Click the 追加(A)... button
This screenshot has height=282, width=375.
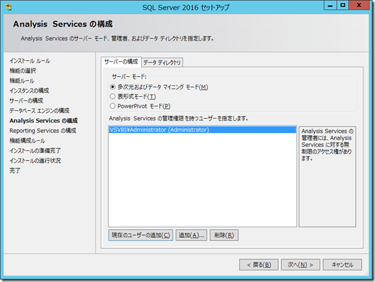point(191,235)
